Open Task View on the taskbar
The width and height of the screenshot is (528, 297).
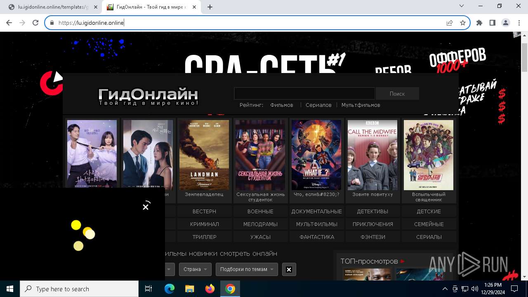click(148, 289)
